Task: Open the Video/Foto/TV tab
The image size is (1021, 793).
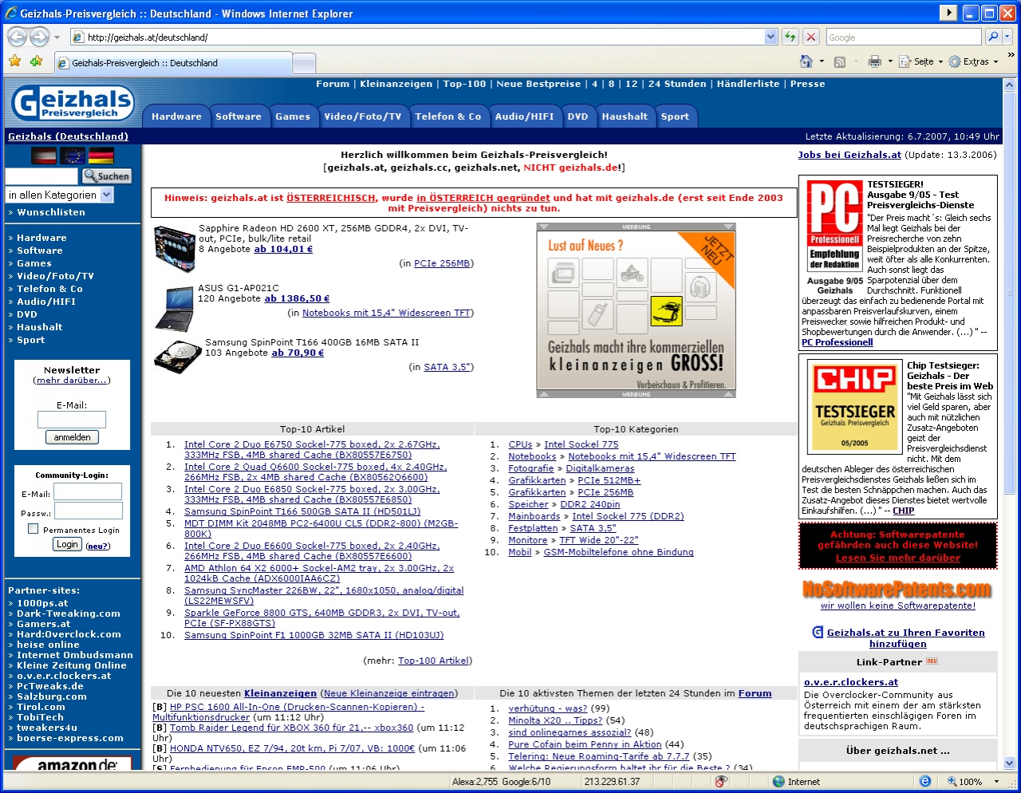Action: tap(363, 116)
